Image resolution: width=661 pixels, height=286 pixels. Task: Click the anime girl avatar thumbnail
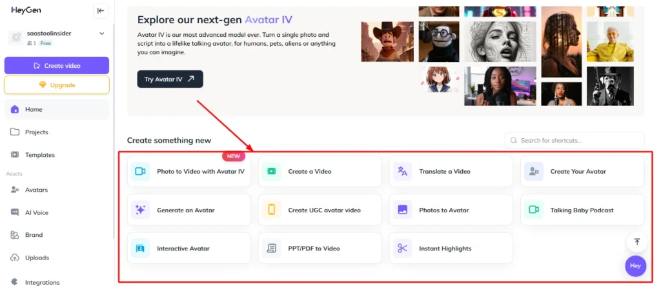pos(439,79)
